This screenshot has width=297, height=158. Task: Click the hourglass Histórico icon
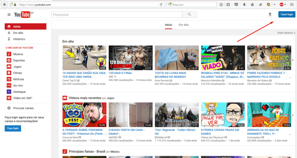click(9, 39)
